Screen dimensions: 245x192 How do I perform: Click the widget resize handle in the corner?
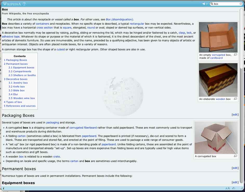tap(242, 188)
